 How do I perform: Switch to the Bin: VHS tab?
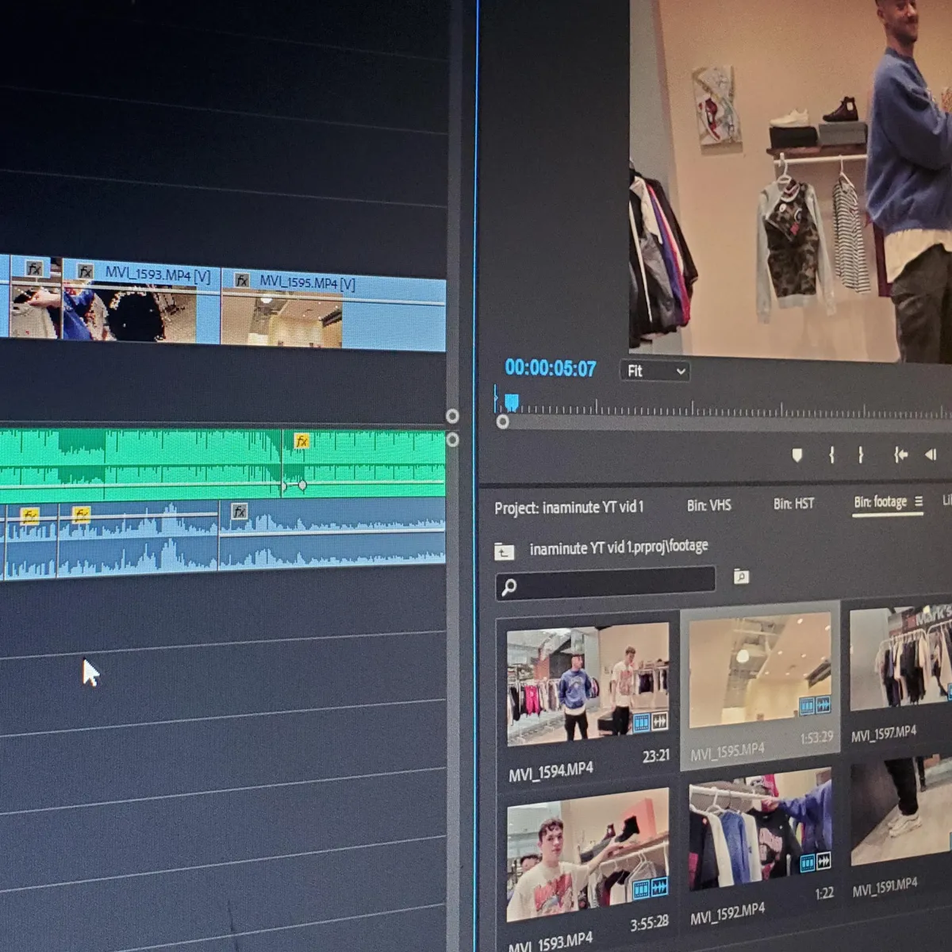click(x=709, y=505)
